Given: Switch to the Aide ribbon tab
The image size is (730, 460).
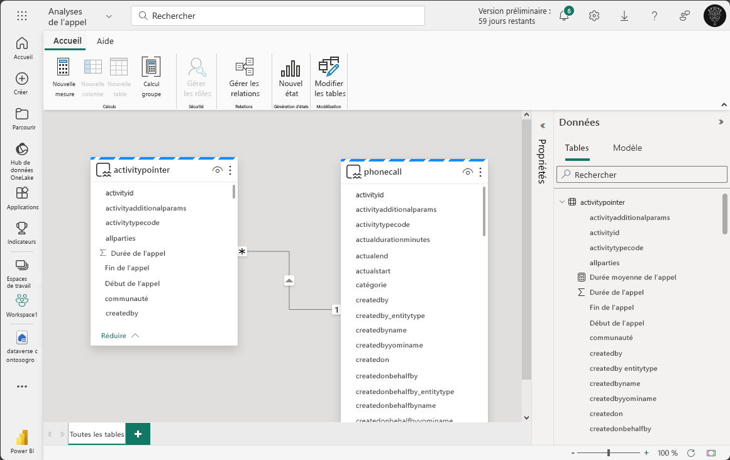Looking at the screenshot, I should (105, 41).
